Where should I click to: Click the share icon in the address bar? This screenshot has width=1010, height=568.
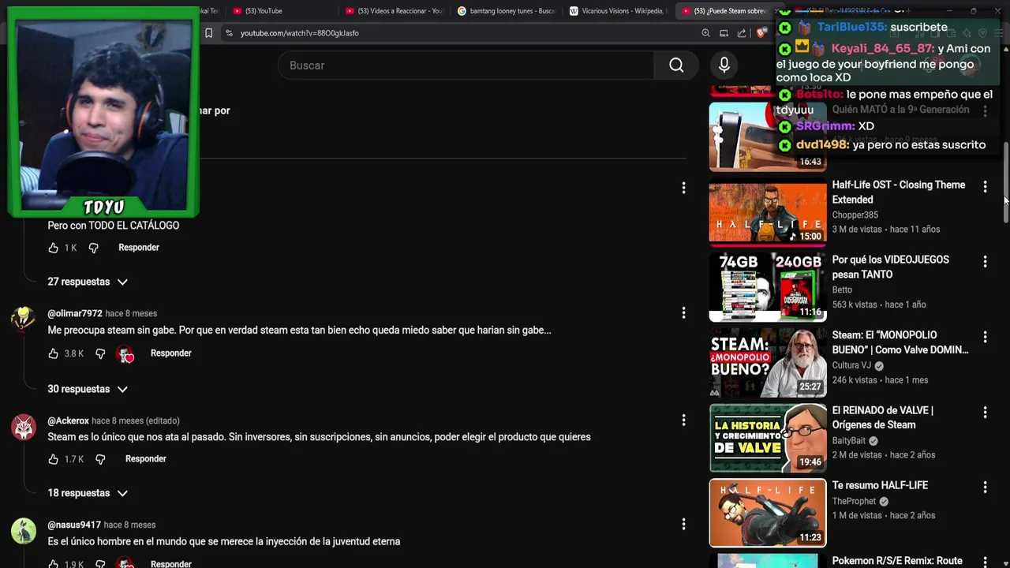tap(742, 33)
